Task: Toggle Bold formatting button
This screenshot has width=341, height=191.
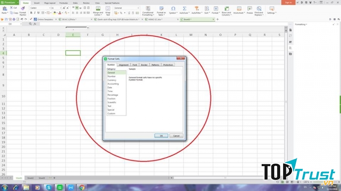Action: pyautogui.click(x=31, y=13)
